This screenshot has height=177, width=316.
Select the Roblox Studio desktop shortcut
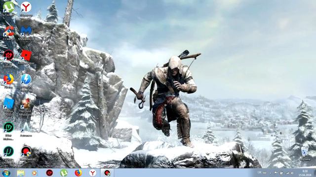8,107
